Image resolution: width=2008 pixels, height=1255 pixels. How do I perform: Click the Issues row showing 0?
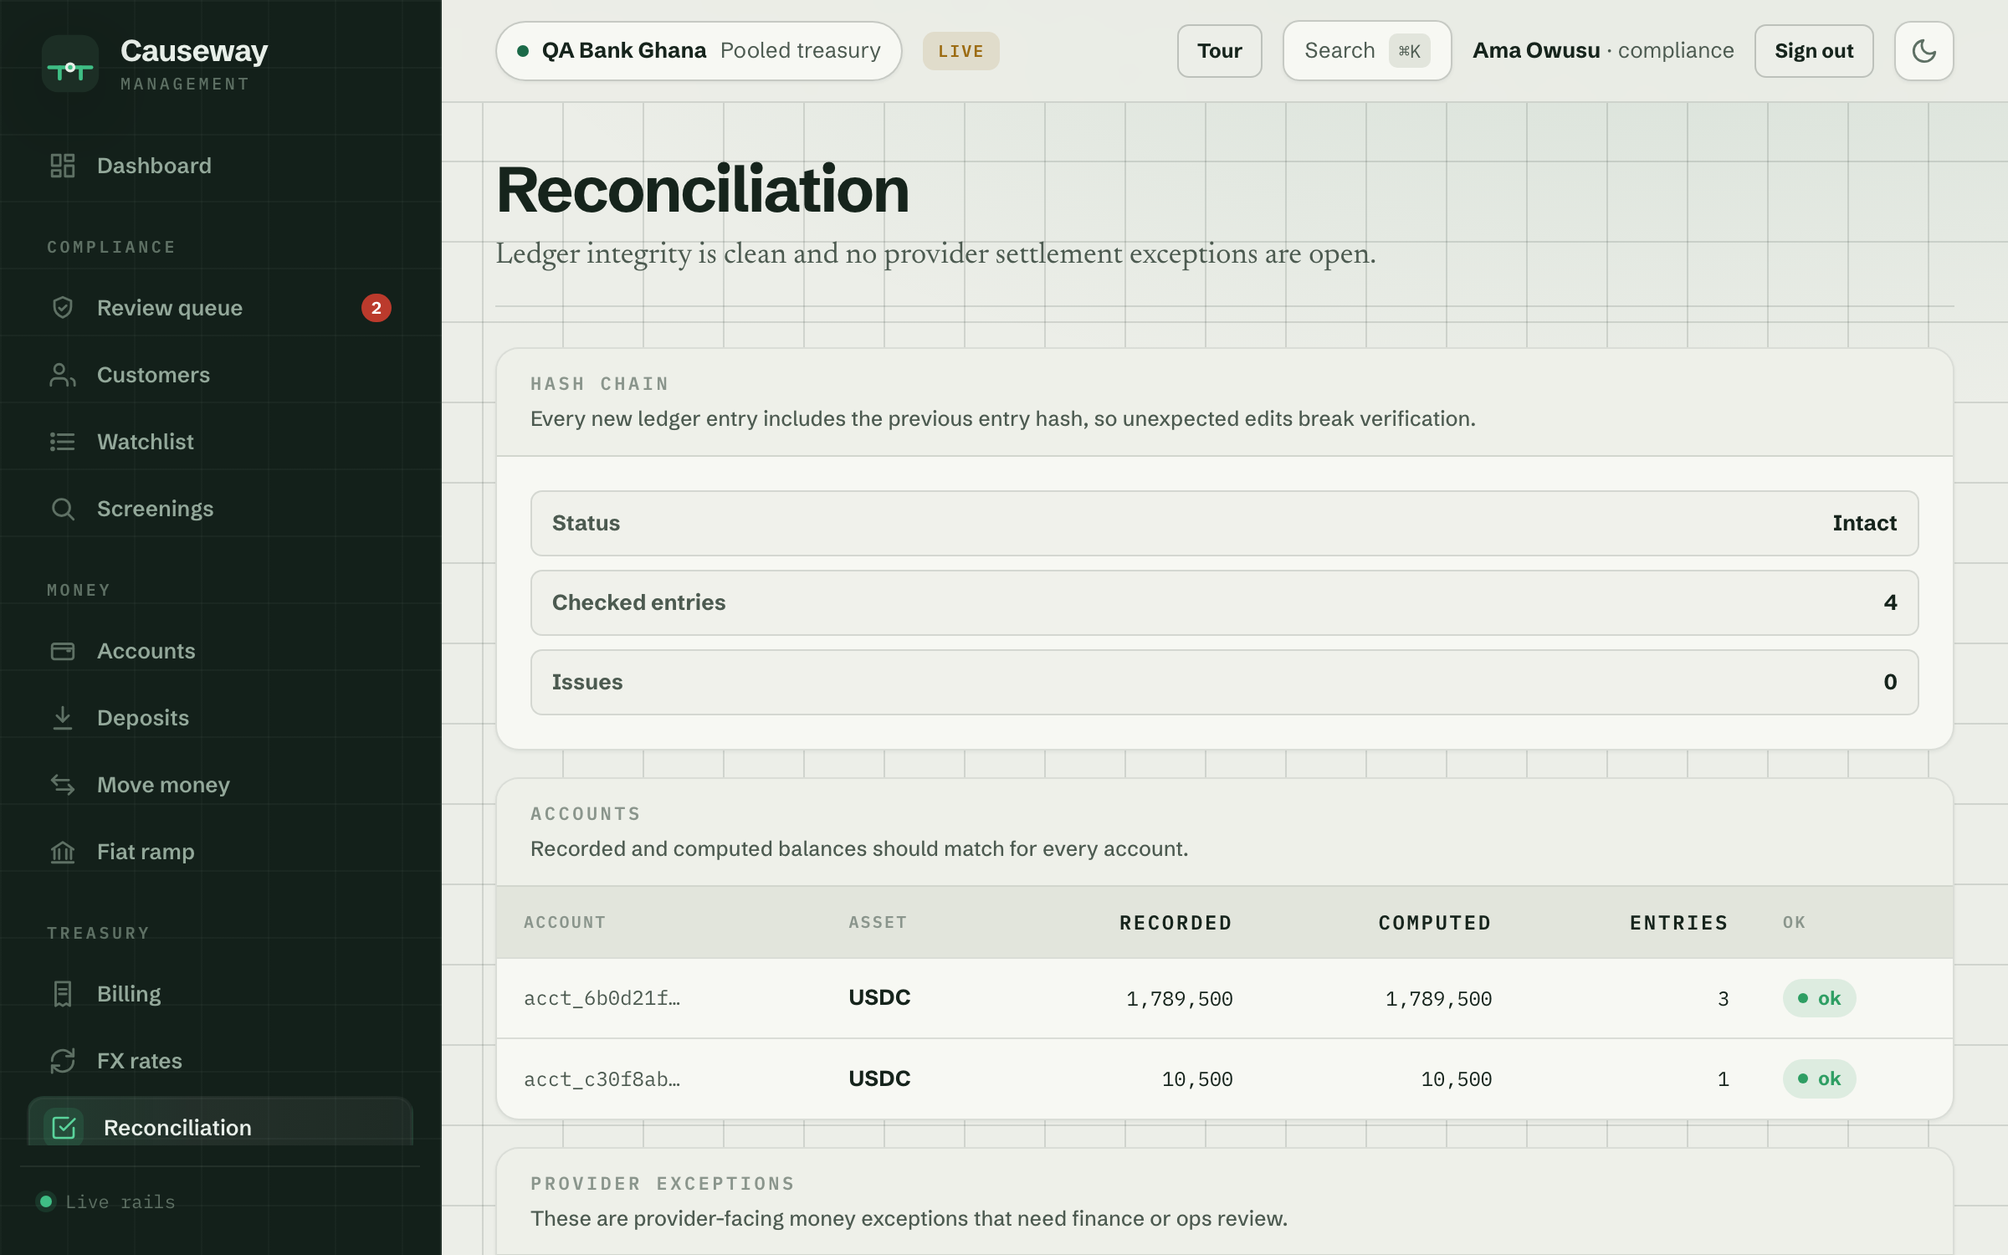(1224, 682)
